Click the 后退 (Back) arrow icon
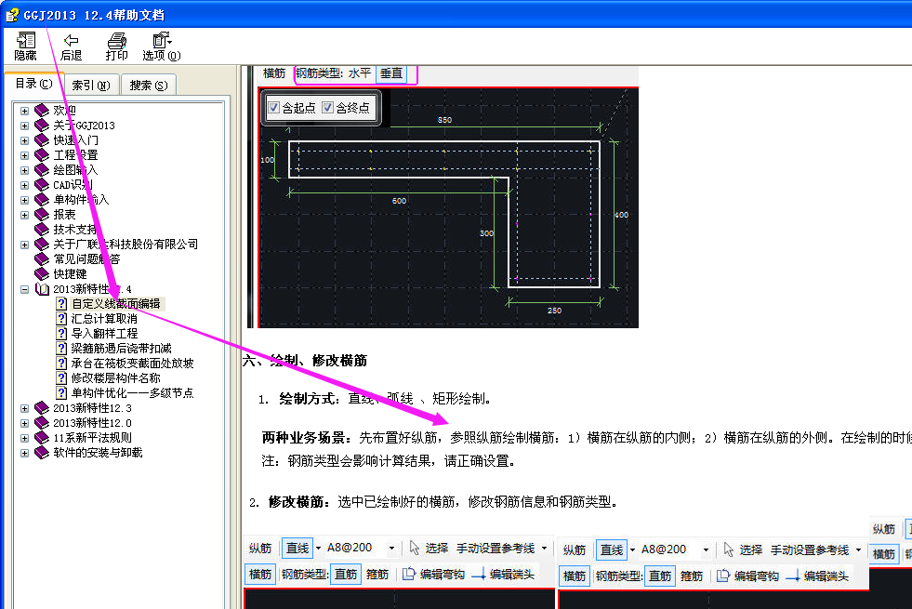 coord(71,40)
